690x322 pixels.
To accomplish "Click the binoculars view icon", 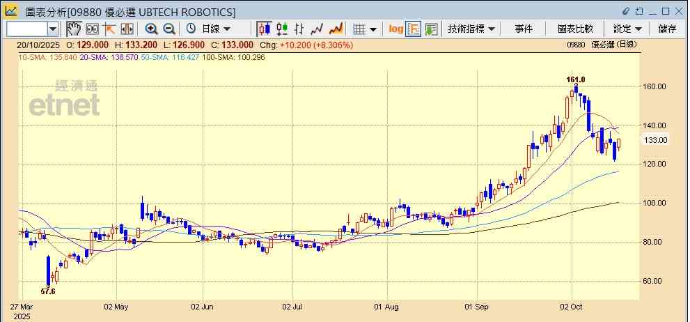I will tap(92, 29).
